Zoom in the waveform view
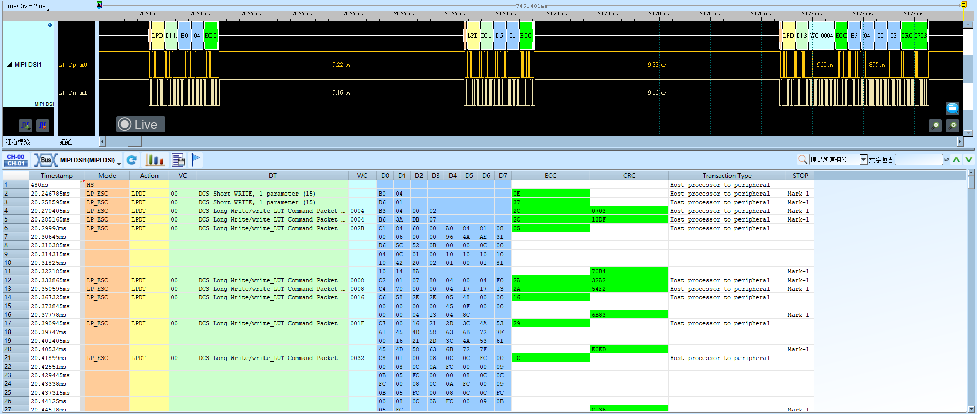 [x=953, y=125]
